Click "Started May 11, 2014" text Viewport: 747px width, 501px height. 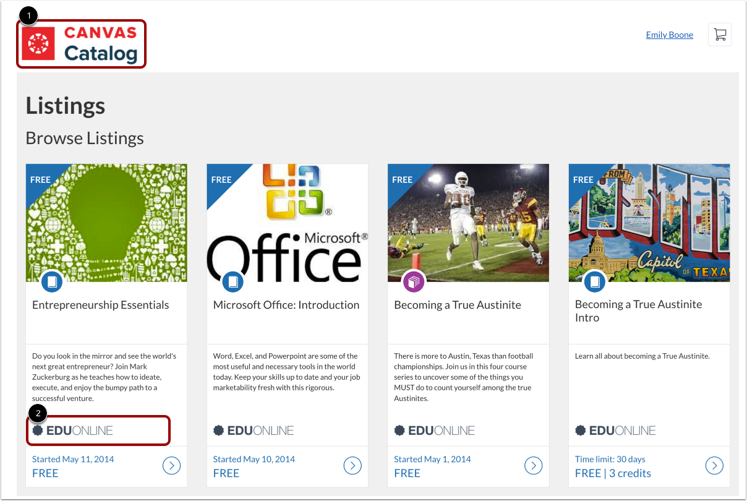(x=73, y=459)
